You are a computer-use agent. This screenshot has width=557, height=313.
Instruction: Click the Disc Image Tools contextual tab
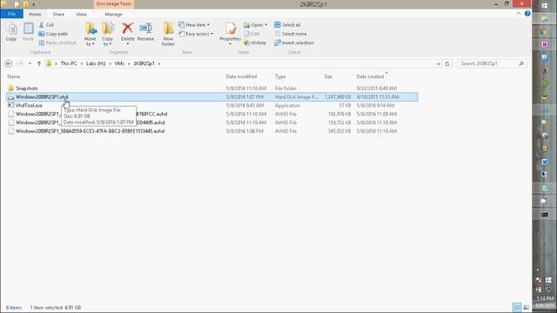(x=114, y=3)
